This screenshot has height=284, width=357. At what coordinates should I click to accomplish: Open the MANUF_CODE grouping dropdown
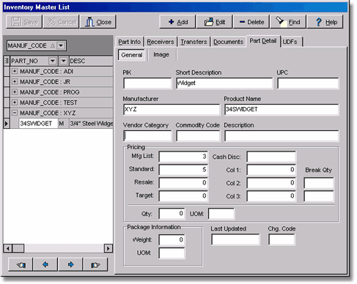[x=61, y=45]
